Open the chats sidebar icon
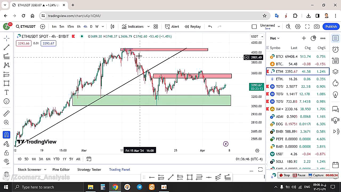Image resolution: width=341 pixels, height=192 pixels. click(335, 109)
